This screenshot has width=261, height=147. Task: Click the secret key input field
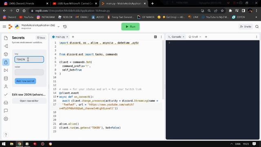(29, 60)
